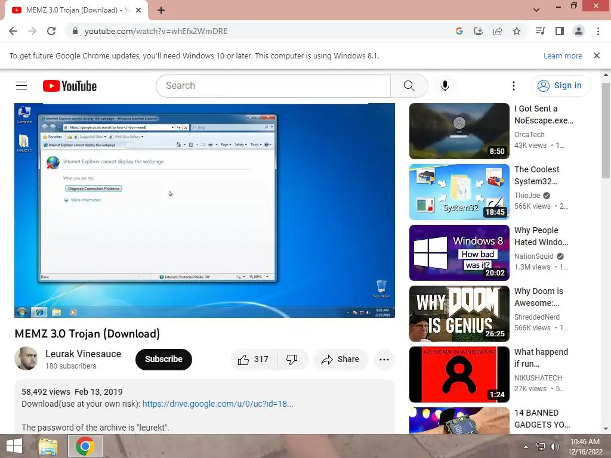
Task: Open the red No Escape in Windows XP thumbnail
Action: click(x=459, y=375)
